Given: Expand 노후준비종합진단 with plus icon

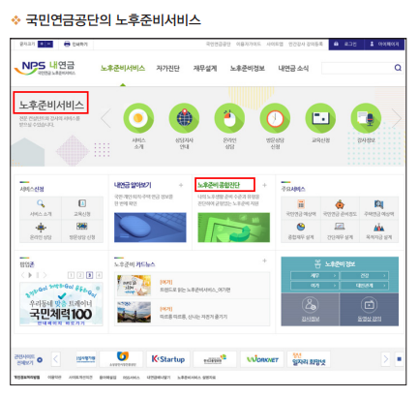Looking at the screenshot, I should pos(264,185).
